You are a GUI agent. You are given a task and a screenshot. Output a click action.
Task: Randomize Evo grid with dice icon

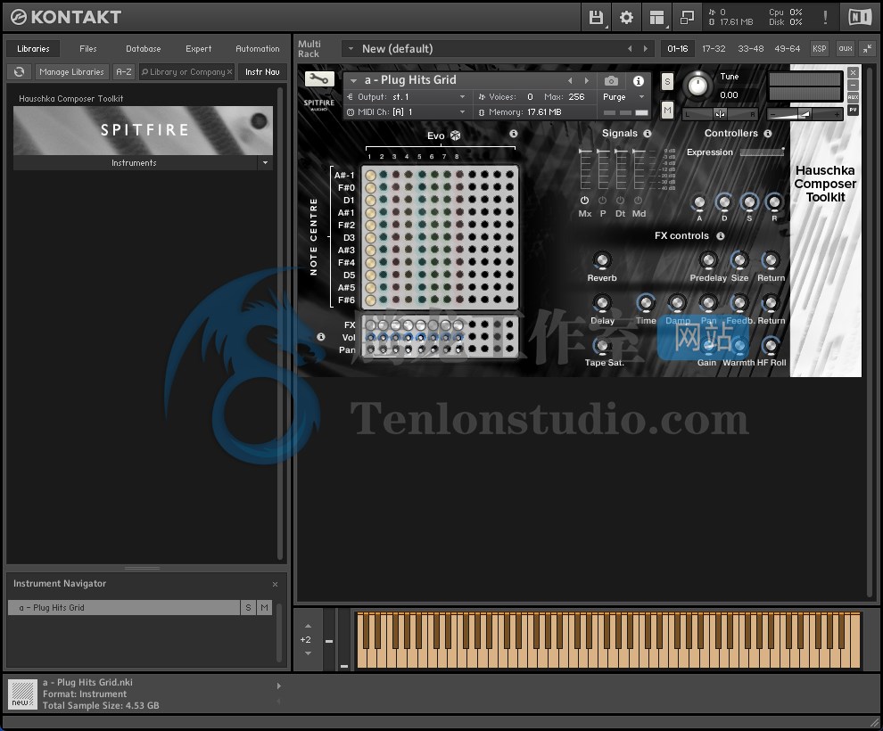pos(456,136)
